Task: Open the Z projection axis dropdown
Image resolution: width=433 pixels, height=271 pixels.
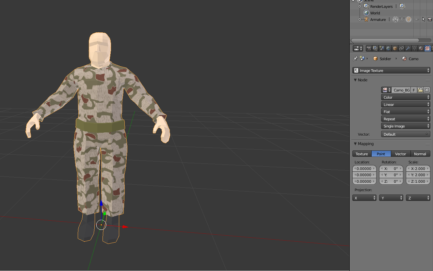Action: point(418,198)
